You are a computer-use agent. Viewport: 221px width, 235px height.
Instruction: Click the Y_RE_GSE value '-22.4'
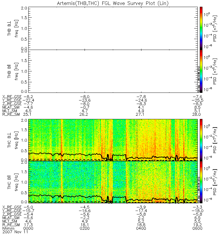28,100
